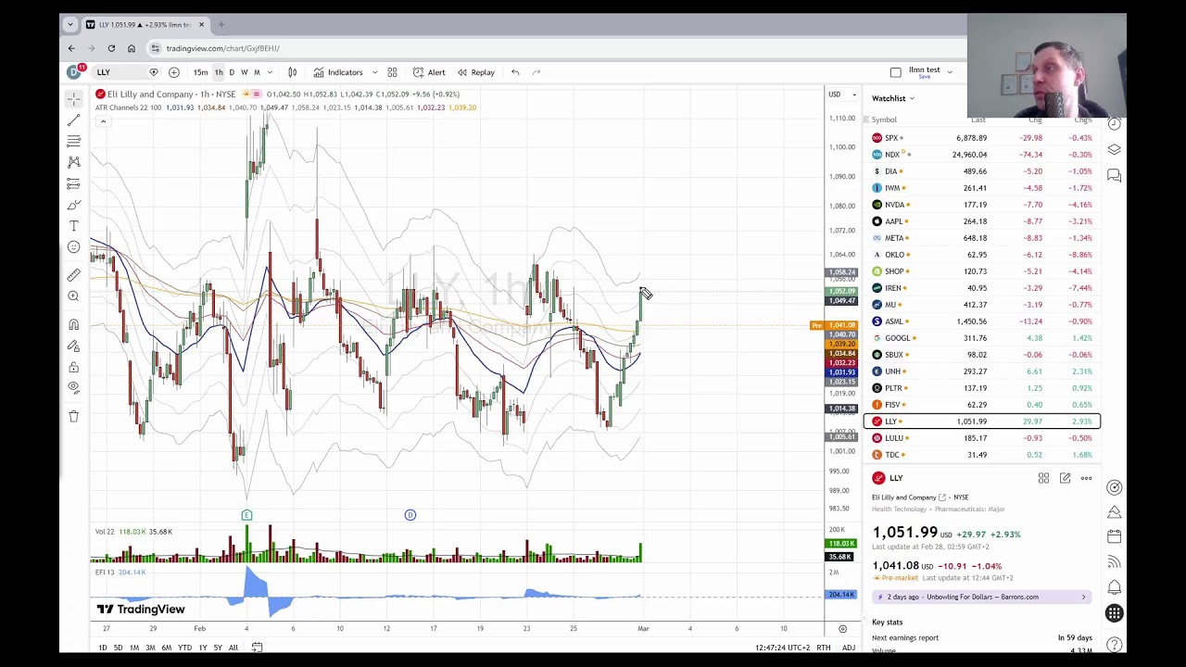Open the economic calendar panel

[1115, 536]
